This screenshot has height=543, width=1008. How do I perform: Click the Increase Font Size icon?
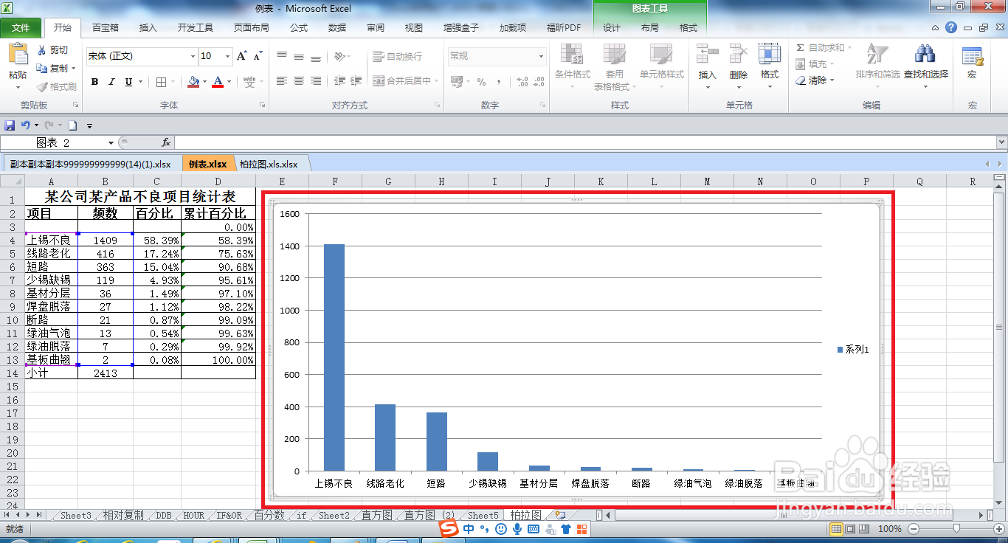(x=242, y=56)
